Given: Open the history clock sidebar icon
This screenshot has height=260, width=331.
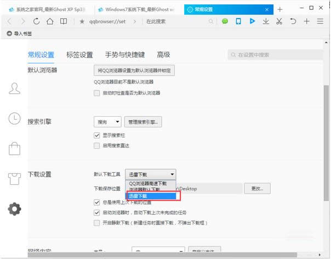Looking at the screenshot, I should click(x=15, y=118).
